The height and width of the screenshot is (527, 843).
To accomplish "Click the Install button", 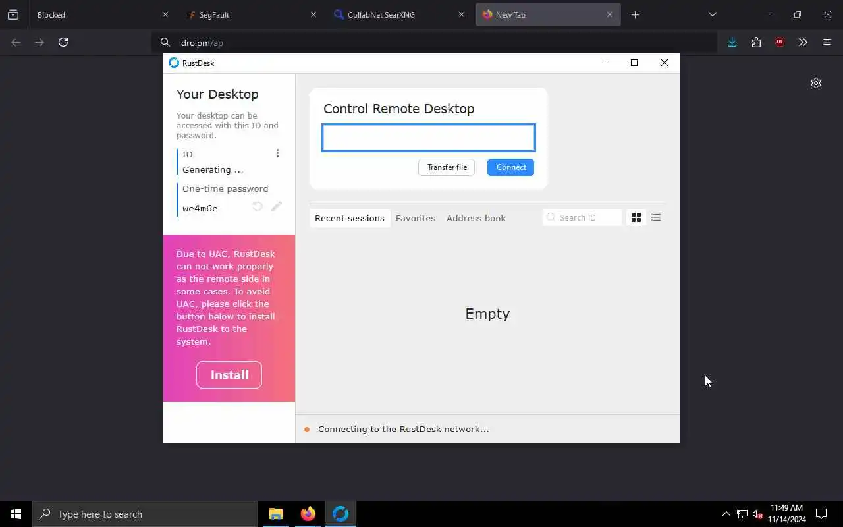I will [x=229, y=375].
